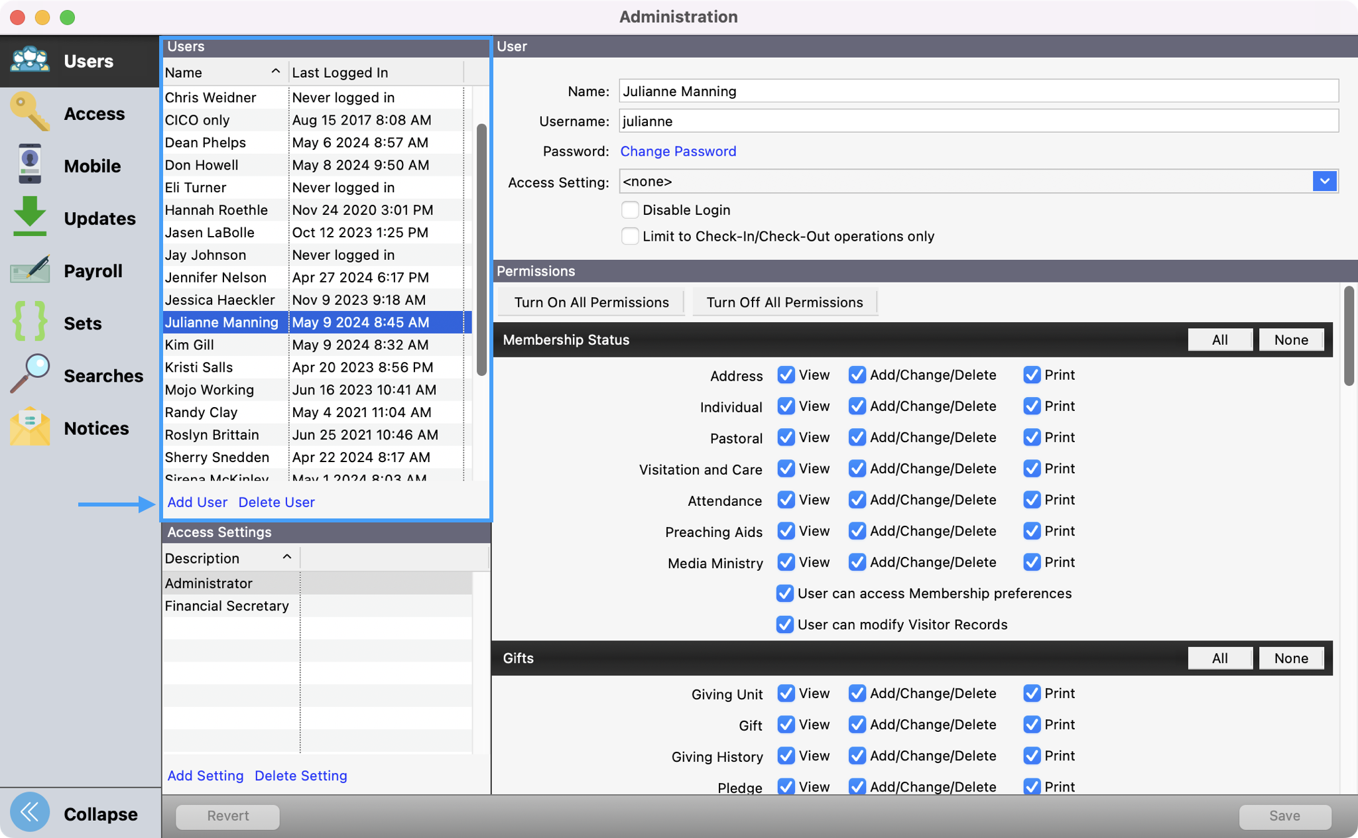This screenshot has height=838, width=1358.
Task: Open the Access section key icon
Action: point(30,113)
